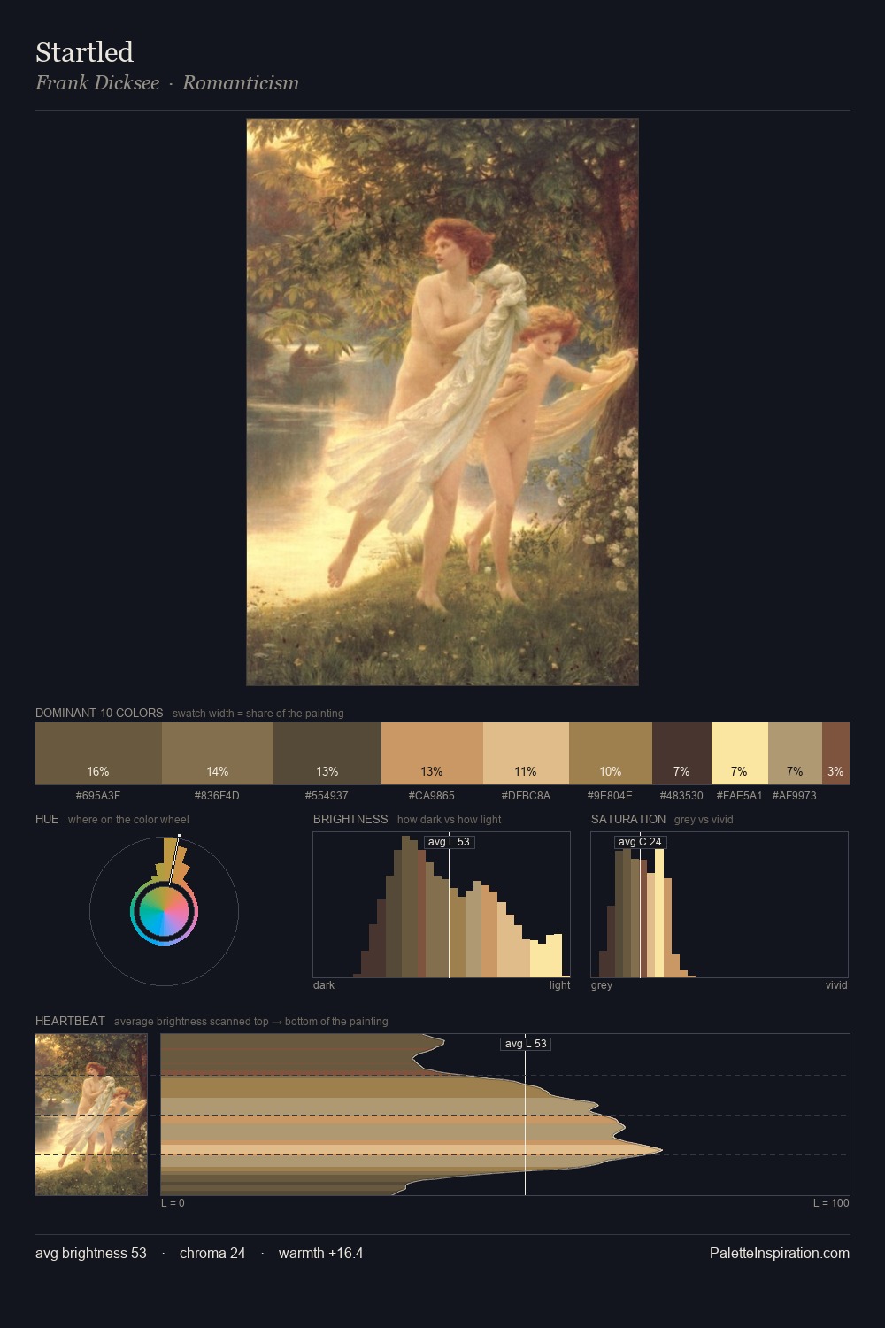Click the heartbeat brightness profile chart
Screen dimensions: 885x1328
pyautogui.click(x=505, y=1115)
